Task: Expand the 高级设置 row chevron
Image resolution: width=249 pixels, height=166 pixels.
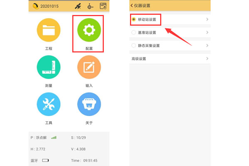Action: pyautogui.click(x=207, y=59)
